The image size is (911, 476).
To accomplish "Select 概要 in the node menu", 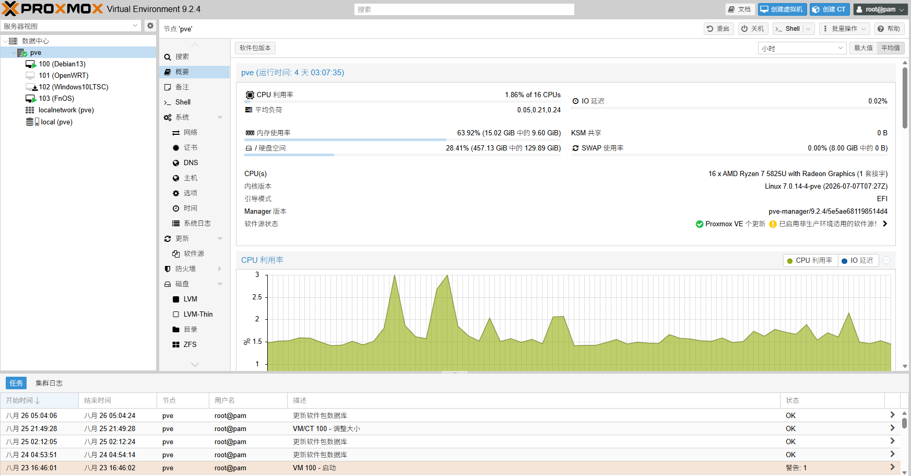I will point(194,72).
